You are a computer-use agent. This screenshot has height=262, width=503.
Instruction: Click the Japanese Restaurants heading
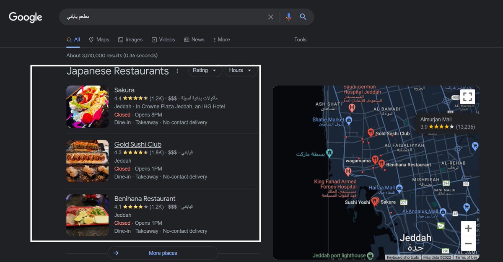point(118,71)
